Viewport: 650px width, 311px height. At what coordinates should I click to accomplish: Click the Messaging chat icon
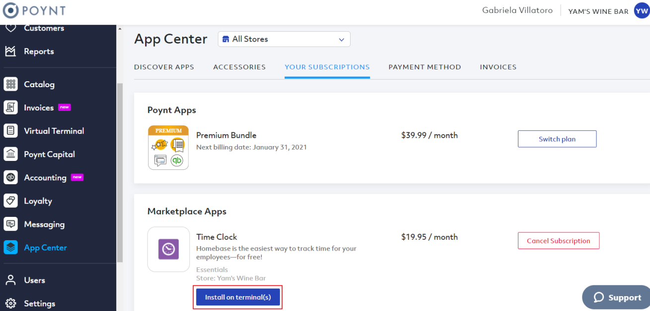click(10, 224)
